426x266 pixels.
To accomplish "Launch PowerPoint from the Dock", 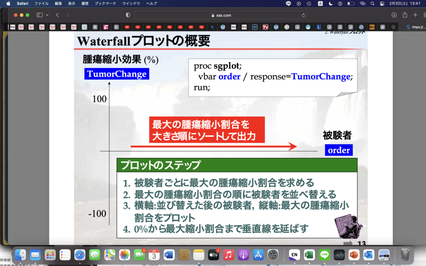I will pos(354,256).
